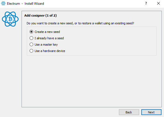Proceed with the Next button
The height and width of the screenshot is (117, 164).
pos(151,112)
